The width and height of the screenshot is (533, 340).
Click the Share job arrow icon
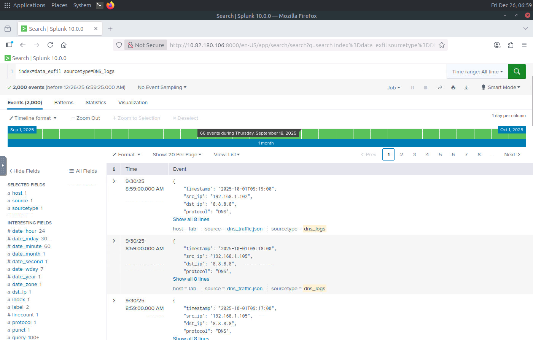440,87
